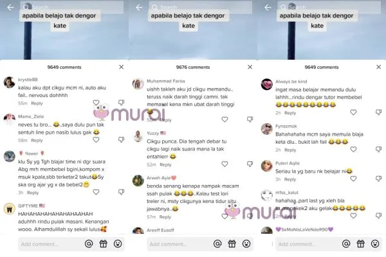The height and width of the screenshot is (257, 386).
Task: Dislike Fynazmok's comment
Action: 379,149
